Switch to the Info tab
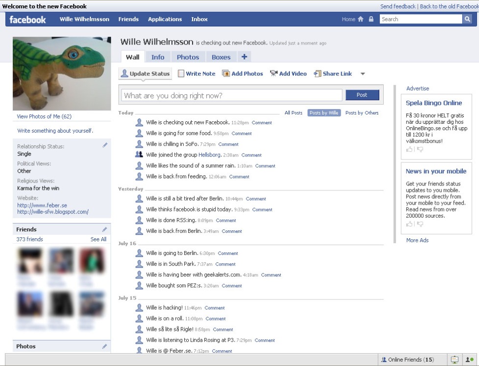 (157, 57)
